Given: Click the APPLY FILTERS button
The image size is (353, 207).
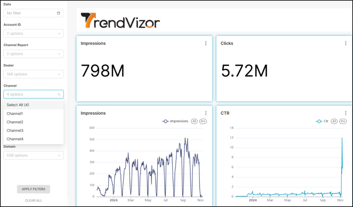Looking at the screenshot, I should click(x=33, y=189).
